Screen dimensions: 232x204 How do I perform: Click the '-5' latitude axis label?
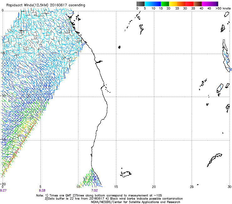click(3, 53)
